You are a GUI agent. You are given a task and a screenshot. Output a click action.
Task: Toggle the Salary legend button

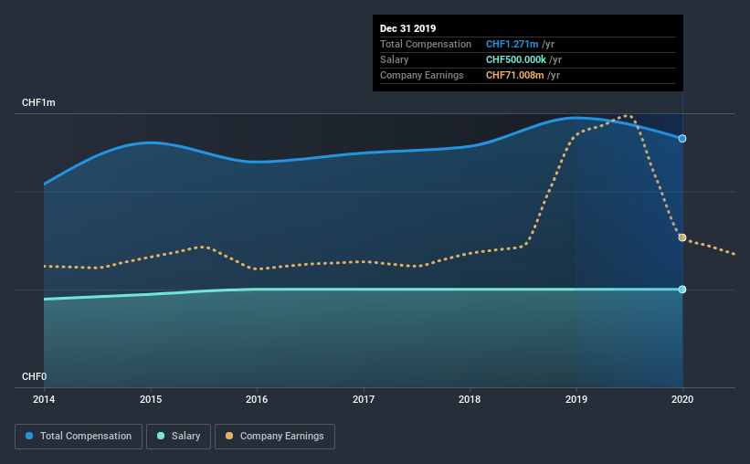pos(178,437)
